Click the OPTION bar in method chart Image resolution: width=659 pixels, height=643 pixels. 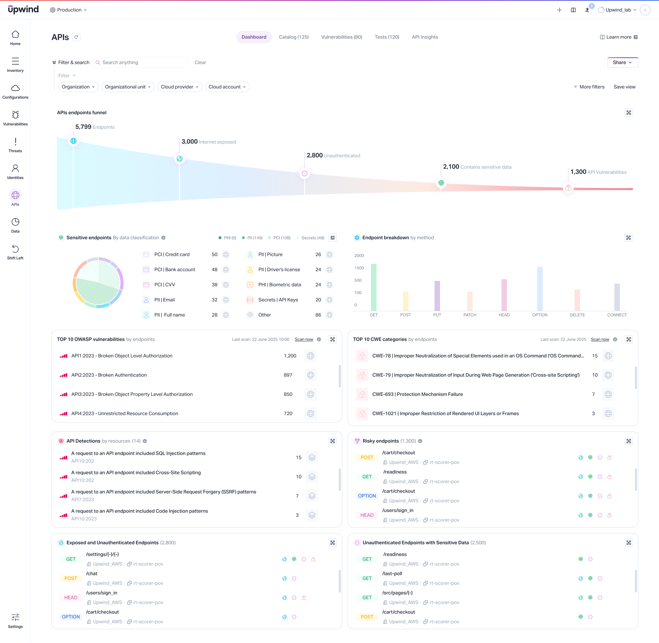[x=540, y=289]
